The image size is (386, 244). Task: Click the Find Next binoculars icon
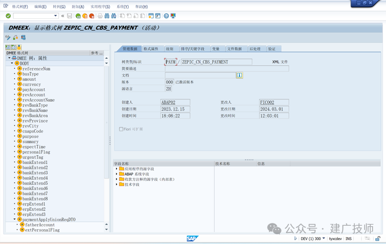pos(113,16)
